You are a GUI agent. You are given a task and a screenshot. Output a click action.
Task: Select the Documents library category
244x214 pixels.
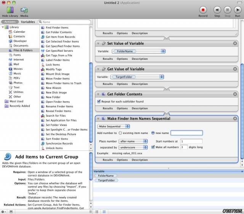(21, 46)
